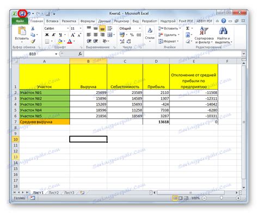Toggle center text alignment
The width and height of the screenshot is (258, 213).
pos(96,35)
